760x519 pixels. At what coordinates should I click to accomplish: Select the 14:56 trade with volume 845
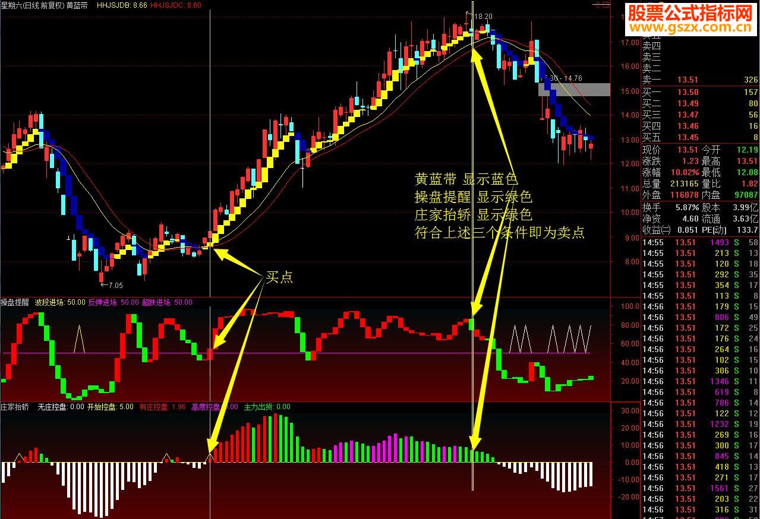tap(700, 456)
